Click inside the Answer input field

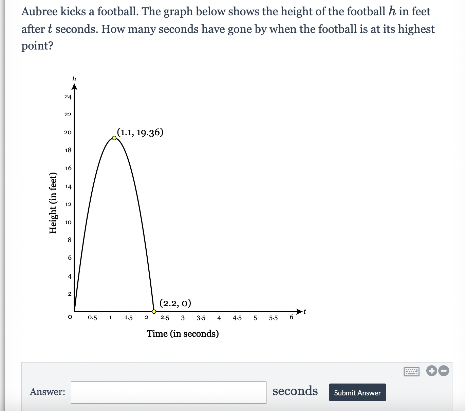pyautogui.click(x=169, y=392)
